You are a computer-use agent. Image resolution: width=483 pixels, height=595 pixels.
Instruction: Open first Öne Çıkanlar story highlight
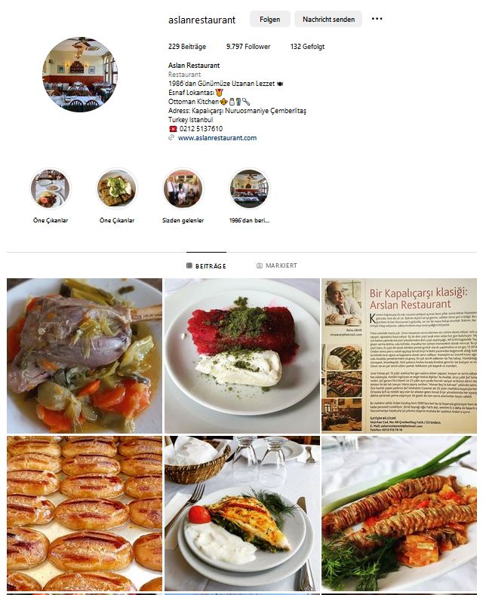pyautogui.click(x=50, y=189)
